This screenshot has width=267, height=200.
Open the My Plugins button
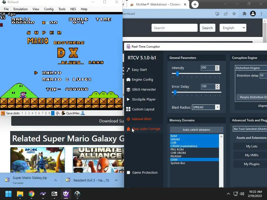(252, 164)
